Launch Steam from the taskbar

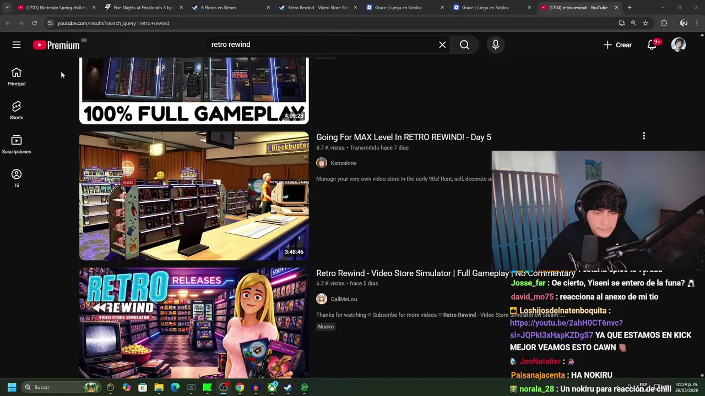(288, 387)
